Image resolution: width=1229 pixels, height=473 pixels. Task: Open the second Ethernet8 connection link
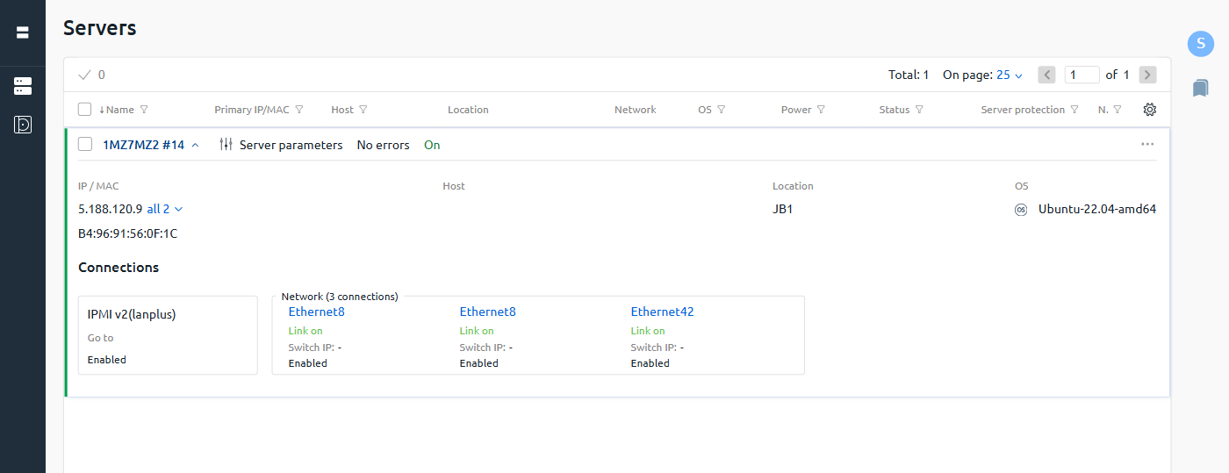coord(487,312)
